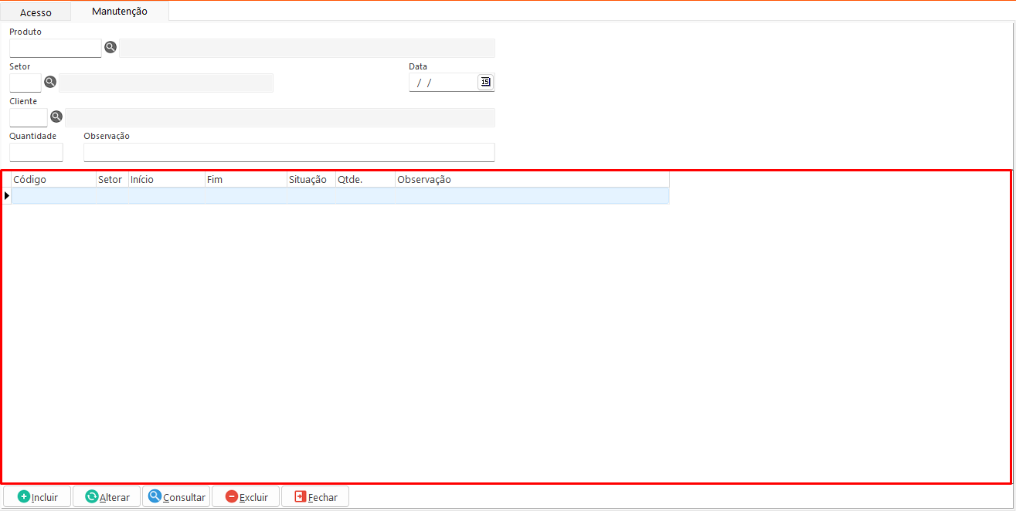This screenshot has width=1016, height=511.
Task: Click the Alterar button
Action: [x=107, y=497]
